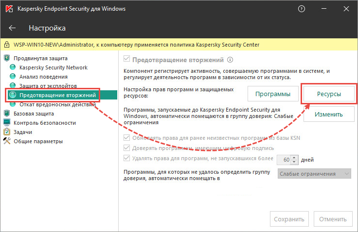
Task: Click the Настройка прав программ label text
Action: [x=179, y=93]
